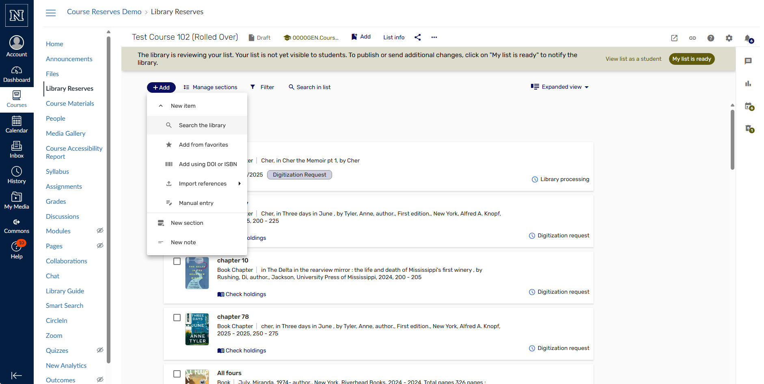Open the question mark help icon

click(711, 38)
